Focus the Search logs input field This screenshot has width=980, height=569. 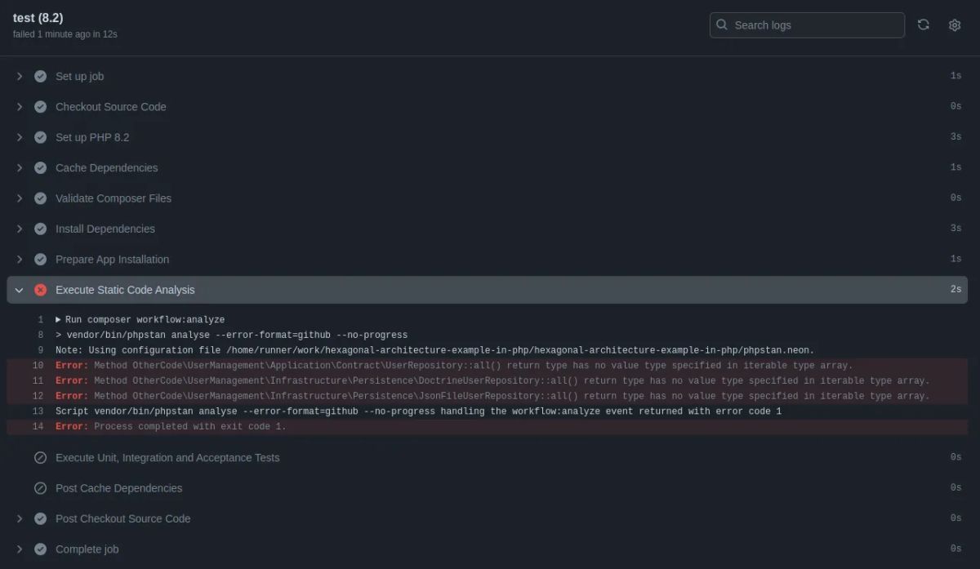(807, 24)
